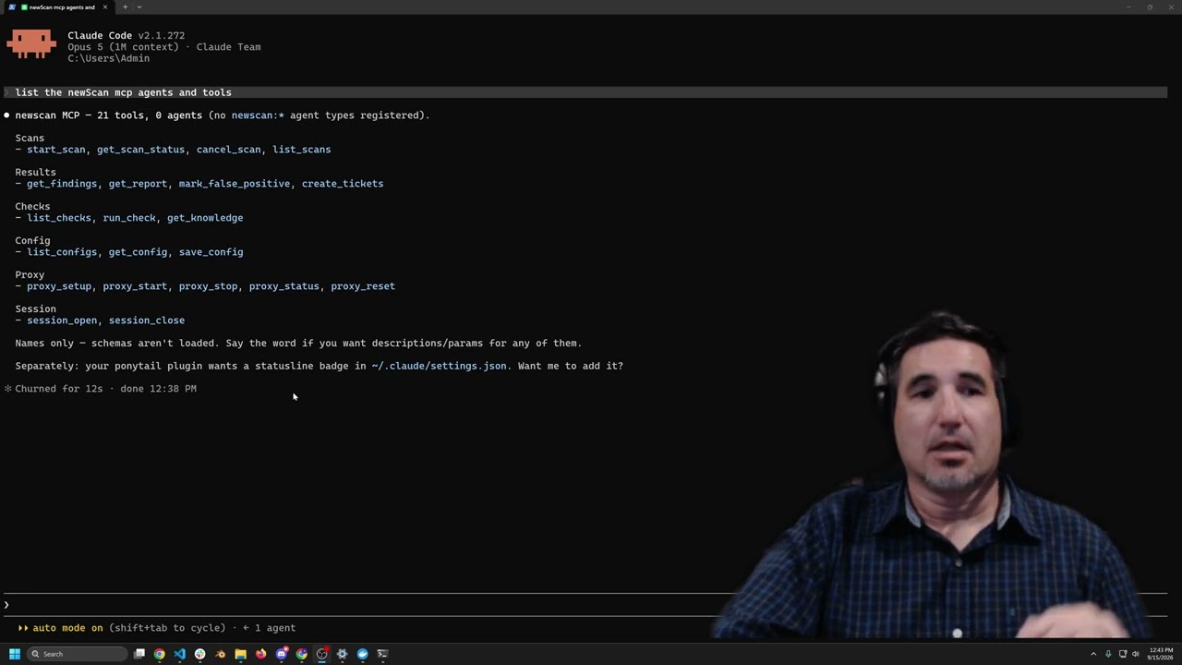The image size is (1182, 665).
Task: Open a new terminal tab
Action: 125,7
